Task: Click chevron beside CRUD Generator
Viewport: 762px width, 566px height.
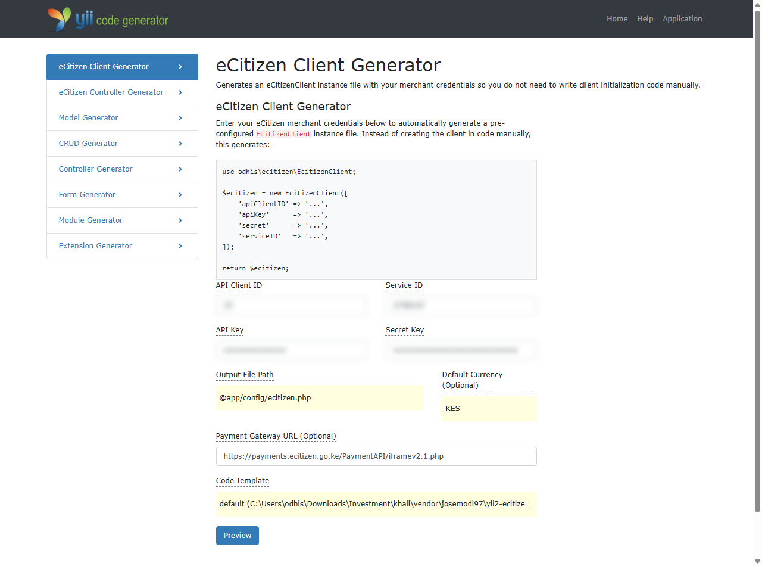Action: (x=180, y=144)
